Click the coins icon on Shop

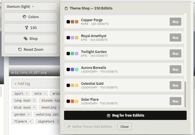click(x=26, y=38)
